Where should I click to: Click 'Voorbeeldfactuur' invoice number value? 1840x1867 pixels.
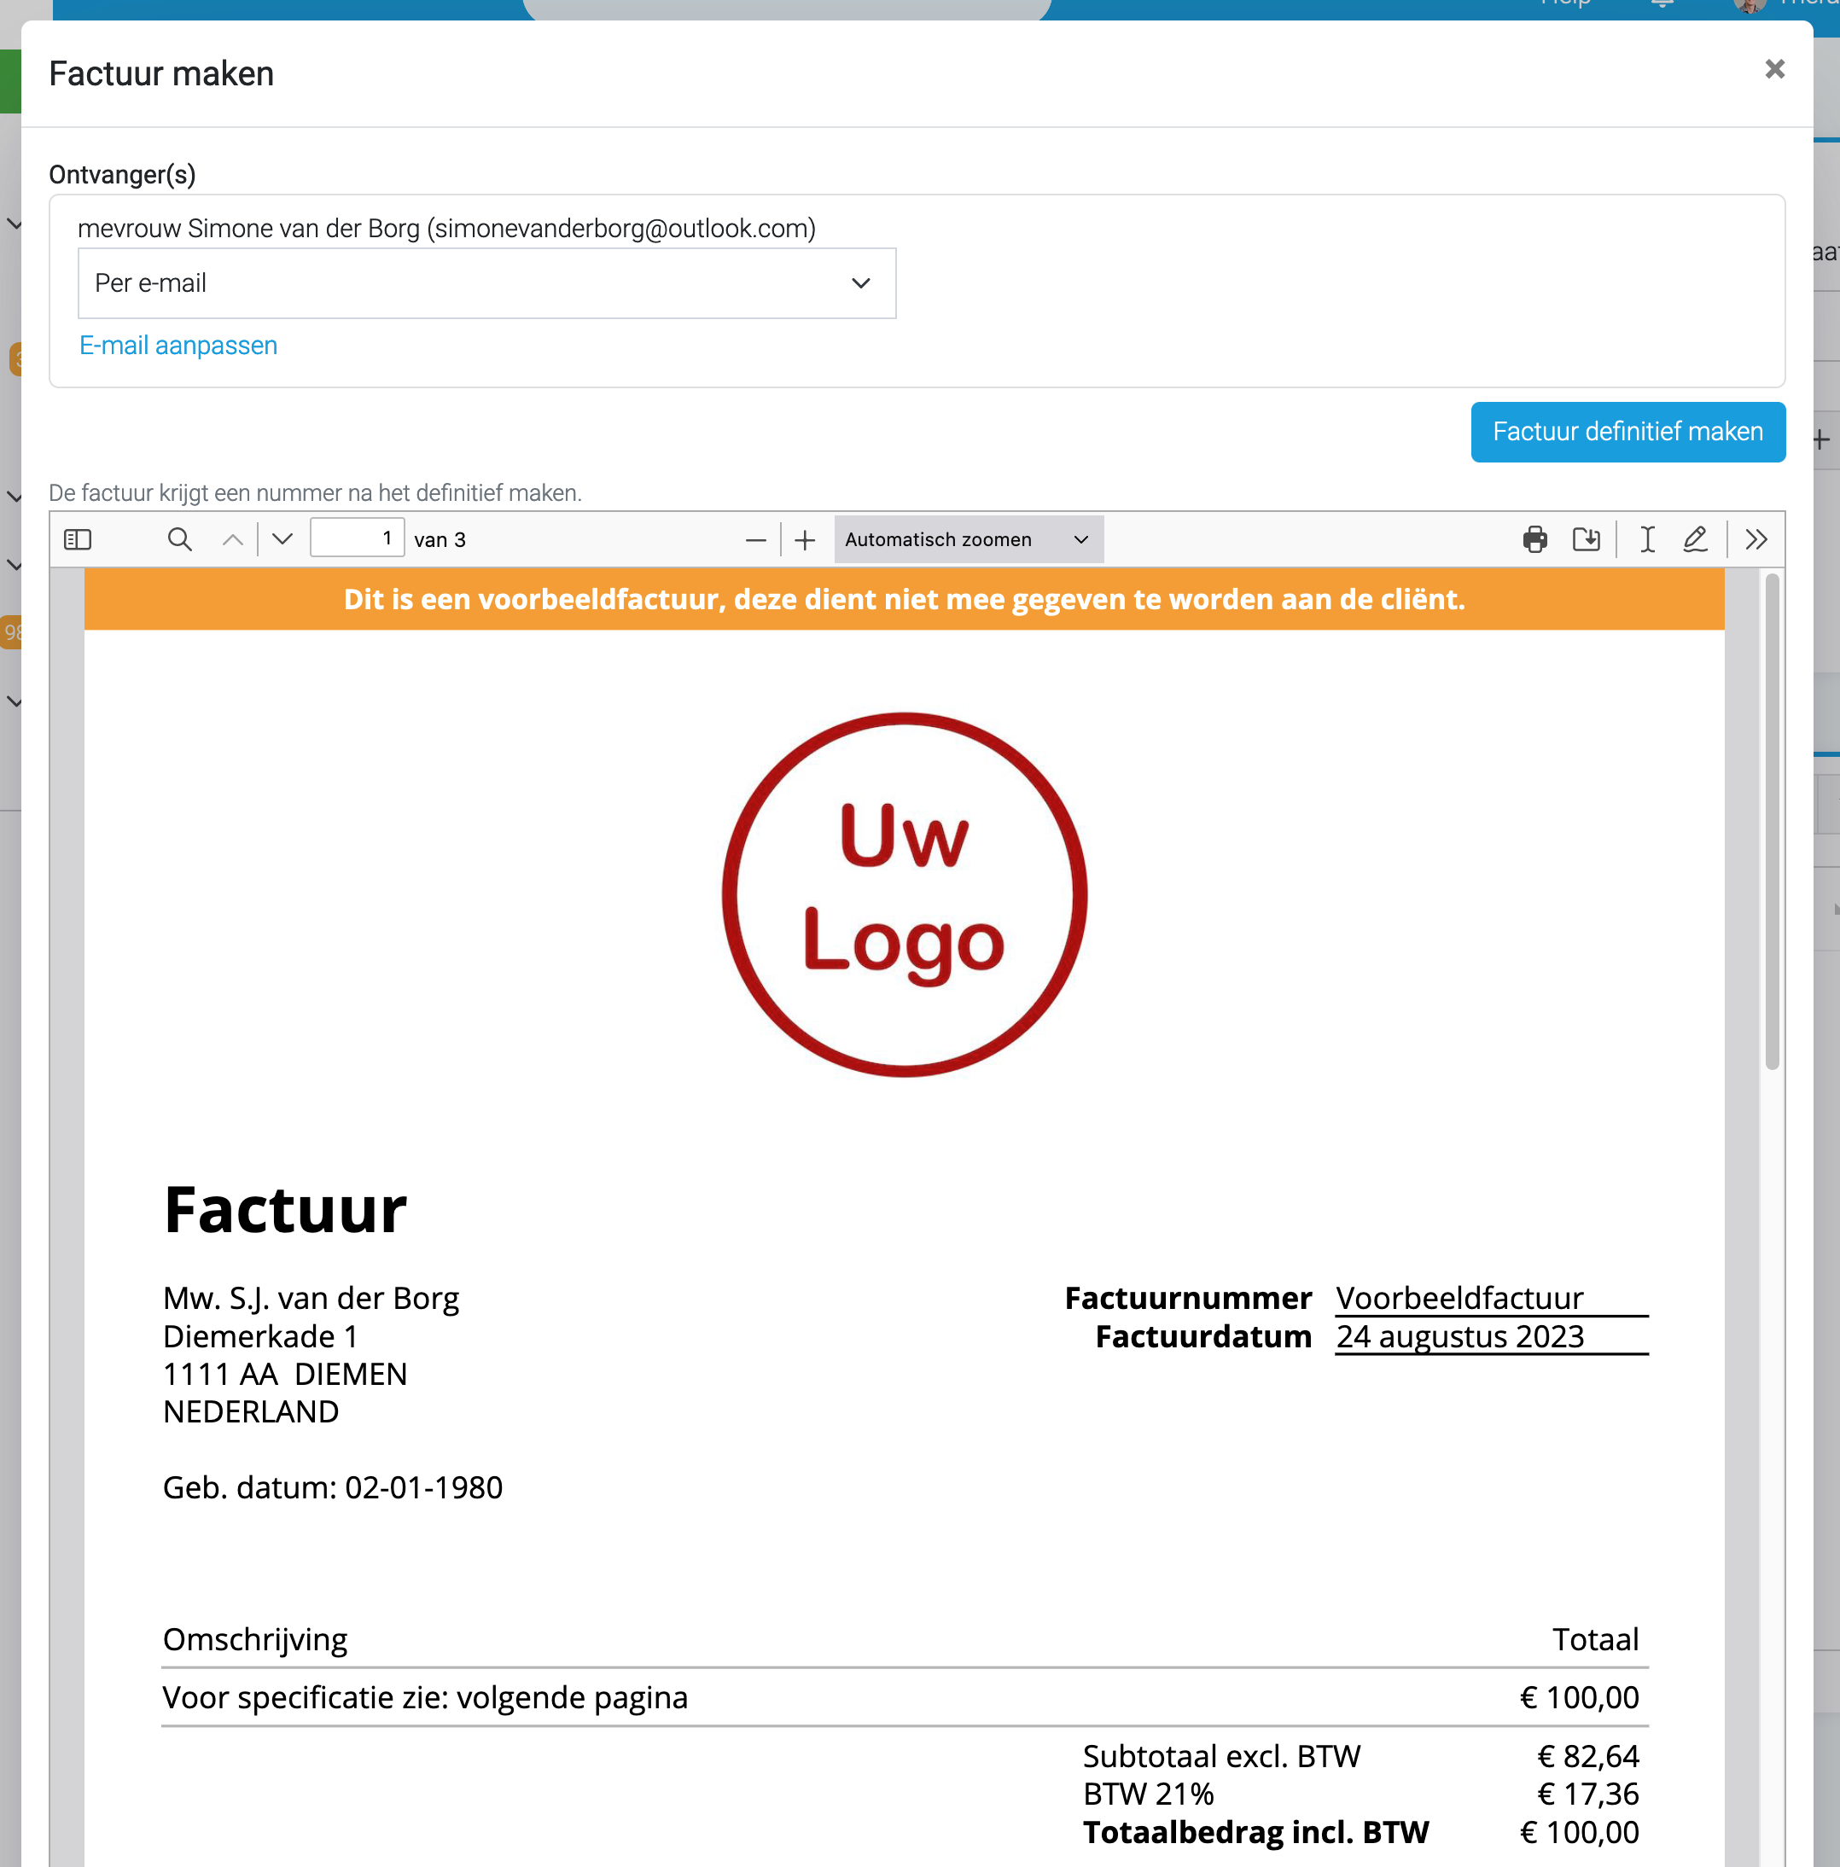coord(1459,1298)
